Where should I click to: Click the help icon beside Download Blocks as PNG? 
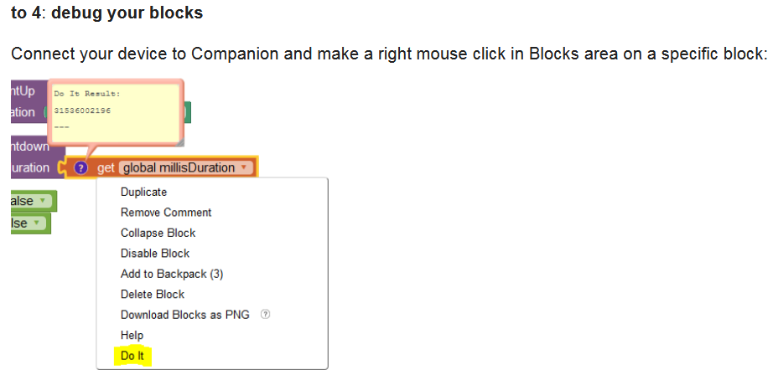click(265, 315)
